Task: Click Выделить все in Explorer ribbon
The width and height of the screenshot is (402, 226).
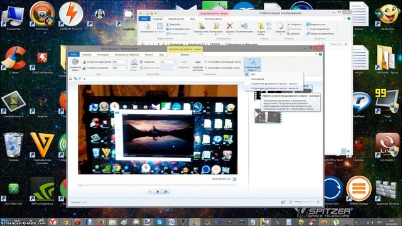Action: 315,24
